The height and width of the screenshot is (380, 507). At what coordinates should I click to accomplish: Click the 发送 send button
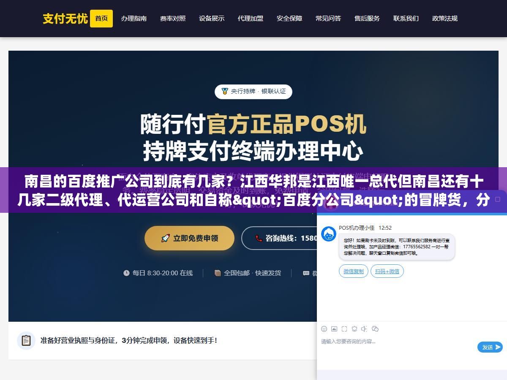tap(490, 347)
